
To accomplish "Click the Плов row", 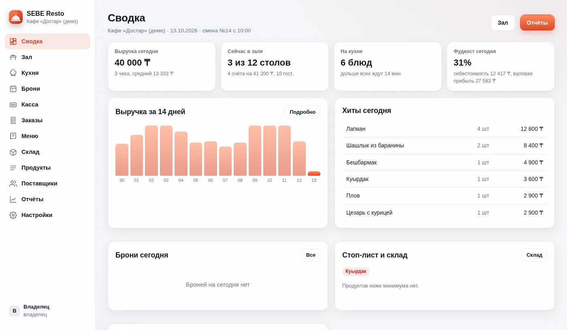I will pyautogui.click(x=445, y=196).
